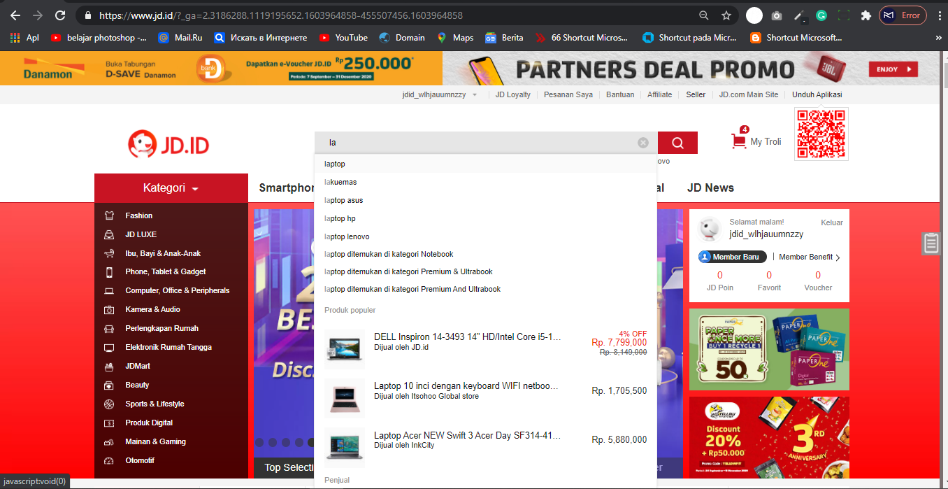Click the first carousel dot indicator
The image size is (948, 489).
(260, 442)
